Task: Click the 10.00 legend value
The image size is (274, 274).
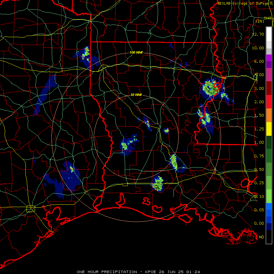Action: click(258, 48)
